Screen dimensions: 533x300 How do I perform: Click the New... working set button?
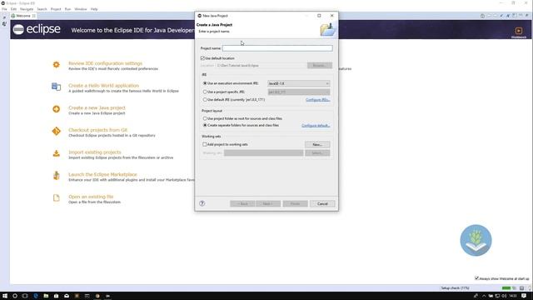(x=317, y=144)
